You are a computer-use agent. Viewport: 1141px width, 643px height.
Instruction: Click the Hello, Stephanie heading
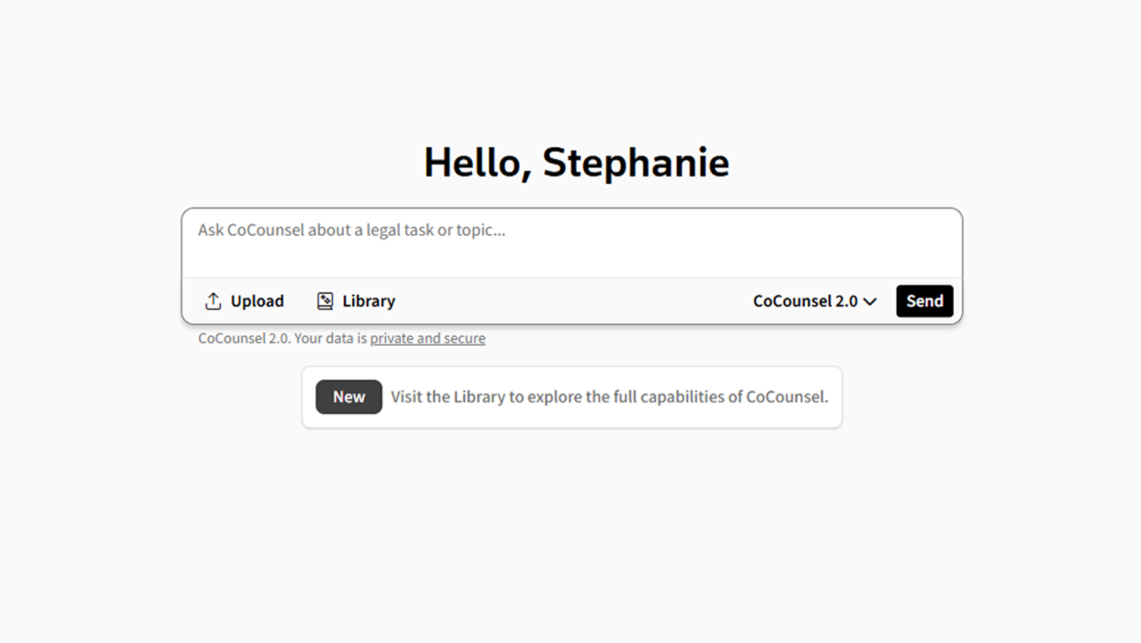pyautogui.click(x=576, y=163)
